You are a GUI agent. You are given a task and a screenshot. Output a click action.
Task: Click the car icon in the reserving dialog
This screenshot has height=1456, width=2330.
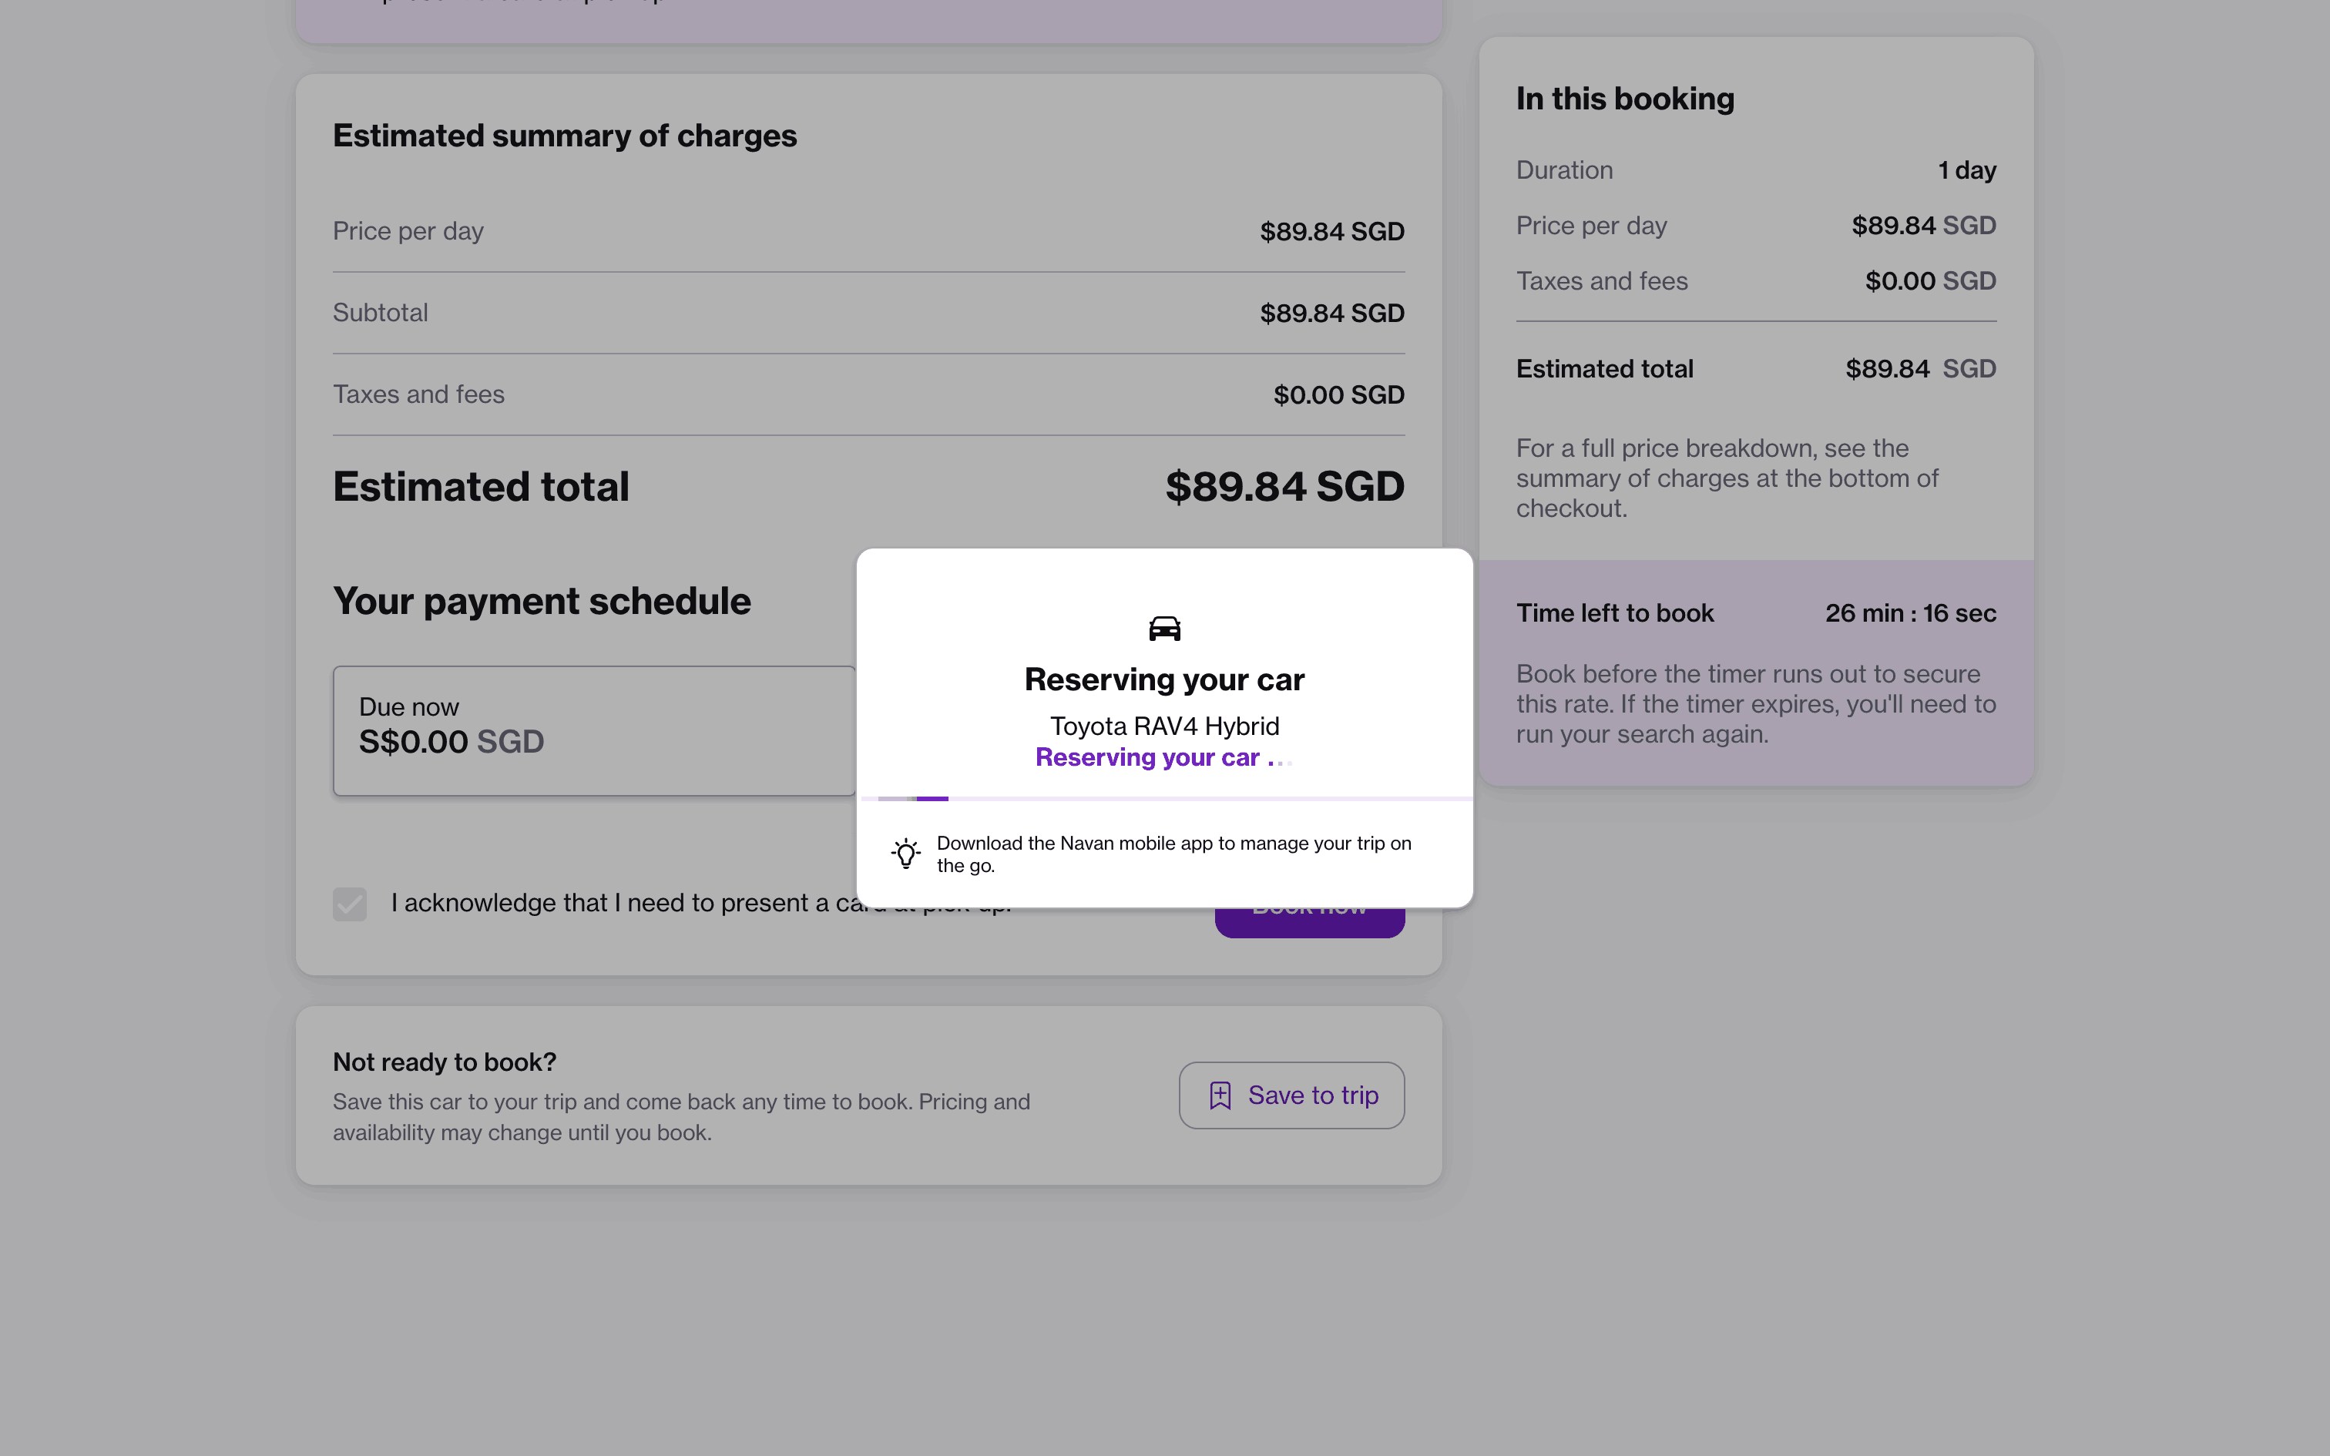(x=1164, y=629)
